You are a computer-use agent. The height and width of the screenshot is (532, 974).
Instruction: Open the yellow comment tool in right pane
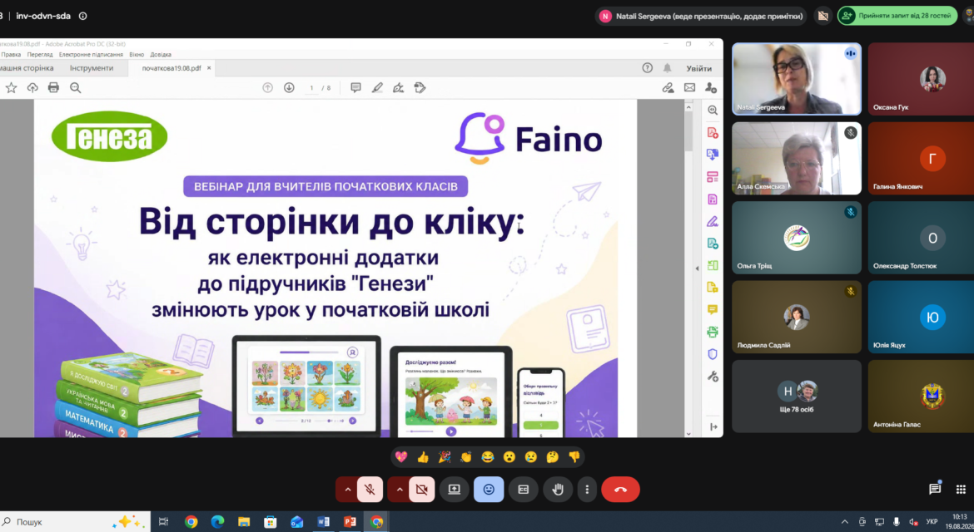[x=713, y=308]
